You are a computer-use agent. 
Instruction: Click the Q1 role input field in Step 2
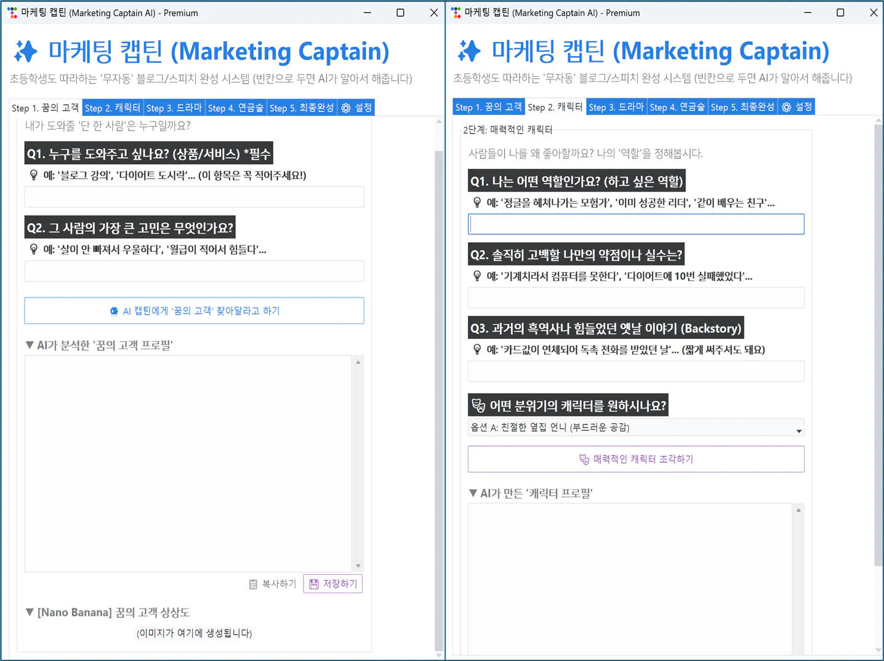[636, 224]
